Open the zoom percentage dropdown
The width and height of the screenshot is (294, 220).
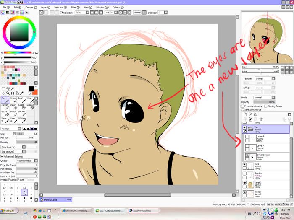tap(87, 13)
